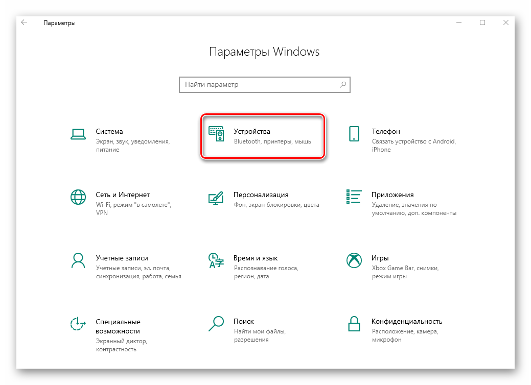Click the Конфиденциальность padlock icon
The image size is (531, 385).
click(354, 323)
